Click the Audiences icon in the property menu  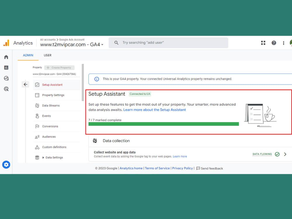[37, 137]
